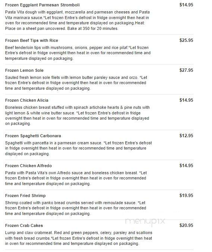Select the Frozen Beef Tips with Rice heading

[x=32, y=40]
